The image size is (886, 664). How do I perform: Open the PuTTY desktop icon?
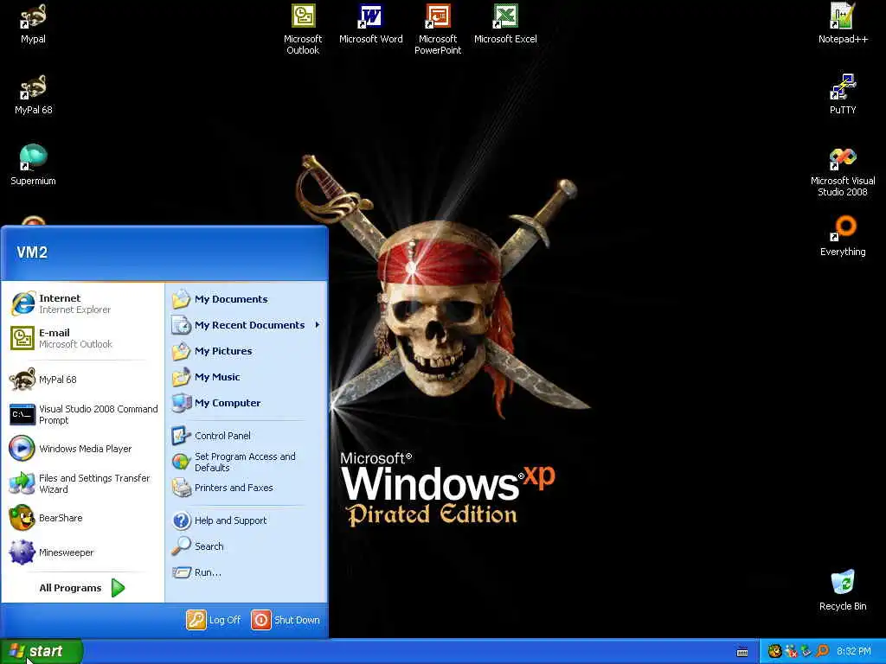click(x=843, y=94)
